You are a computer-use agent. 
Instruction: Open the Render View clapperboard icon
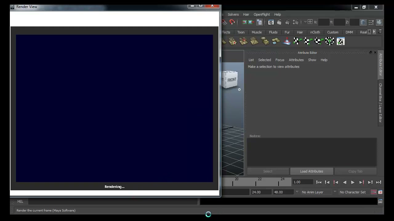tap(271, 22)
